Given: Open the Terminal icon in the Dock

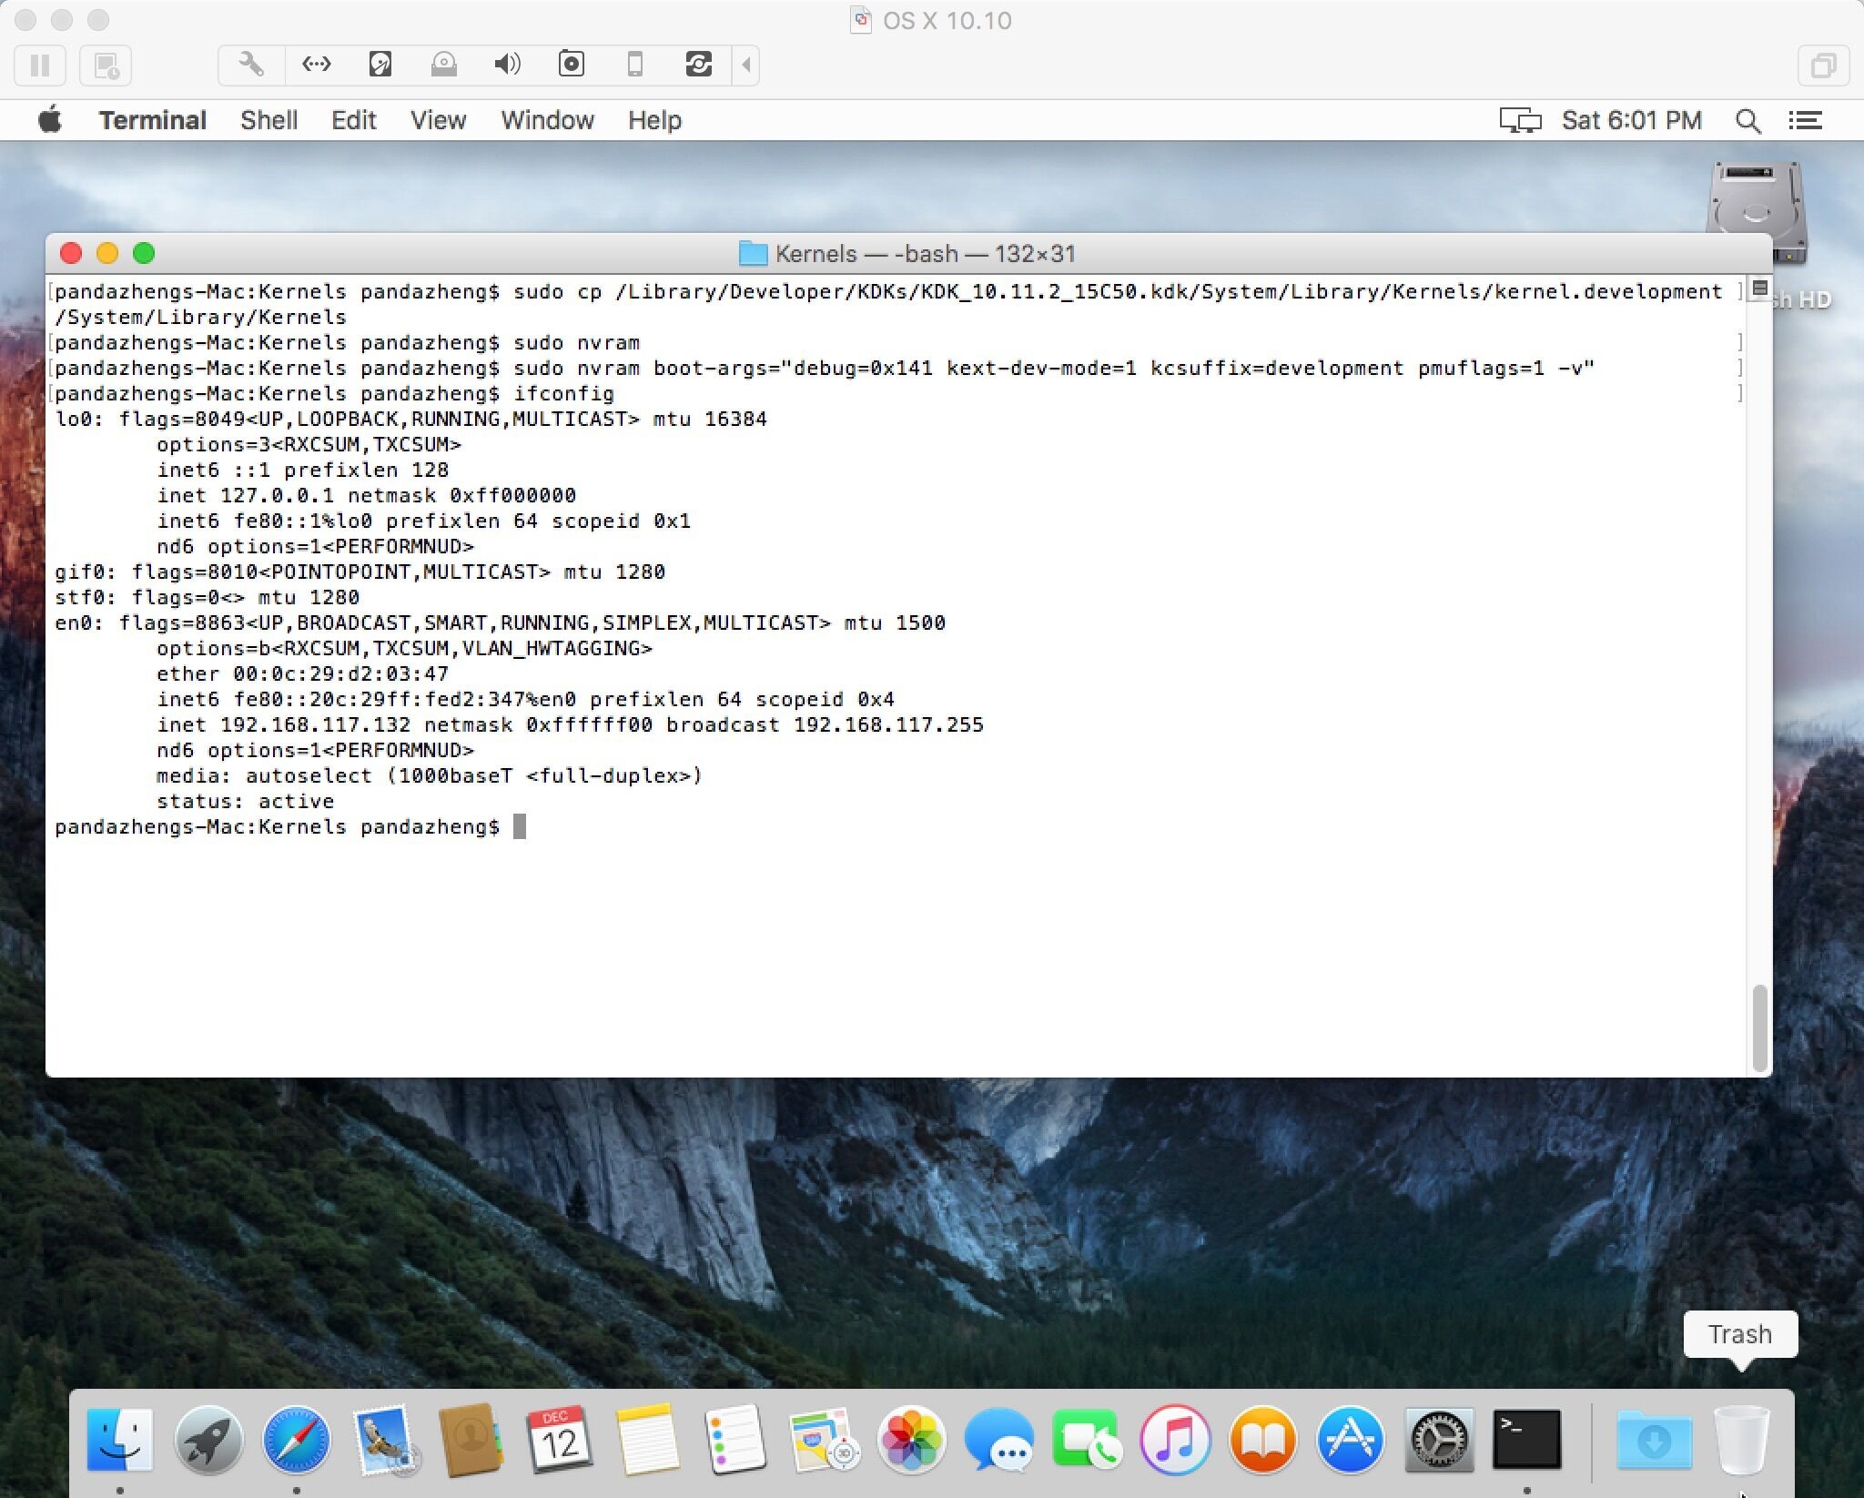Looking at the screenshot, I should pos(1526,1440).
